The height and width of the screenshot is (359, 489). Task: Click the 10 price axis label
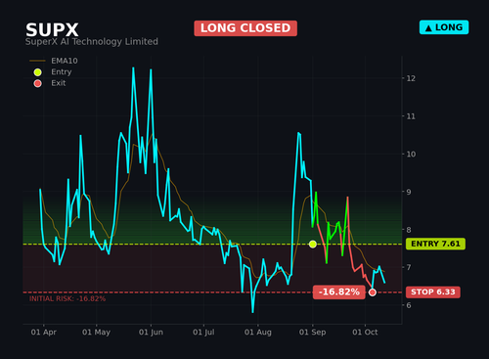pyautogui.click(x=411, y=155)
